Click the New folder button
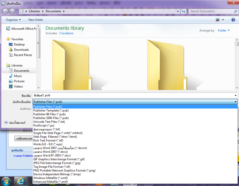239x186 pixels. [36, 20]
